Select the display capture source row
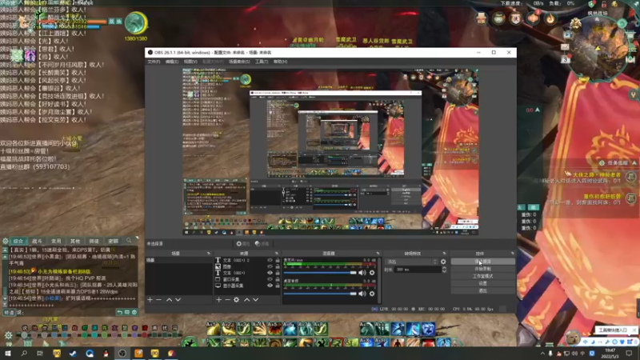Image resolution: width=640 pixels, height=360 pixels. 247,286
